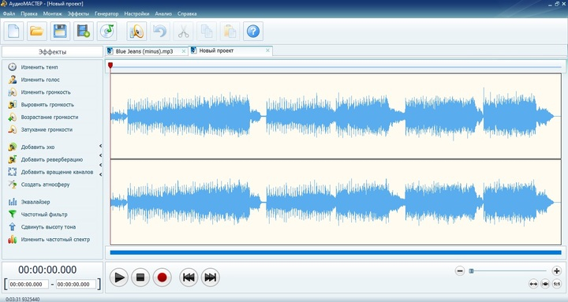Viewport: 568px width, 302px height.
Task: Open the Эффекты menu
Action: pyautogui.click(x=78, y=13)
